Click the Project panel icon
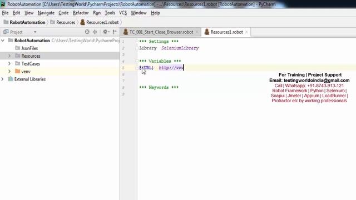The width and height of the screenshot is (356, 200). [x=6, y=32]
